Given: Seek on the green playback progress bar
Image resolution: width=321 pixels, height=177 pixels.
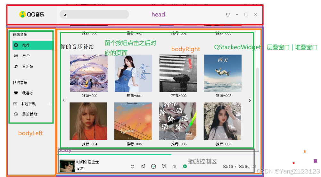Looking at the screenshot, I should point(157,155).
